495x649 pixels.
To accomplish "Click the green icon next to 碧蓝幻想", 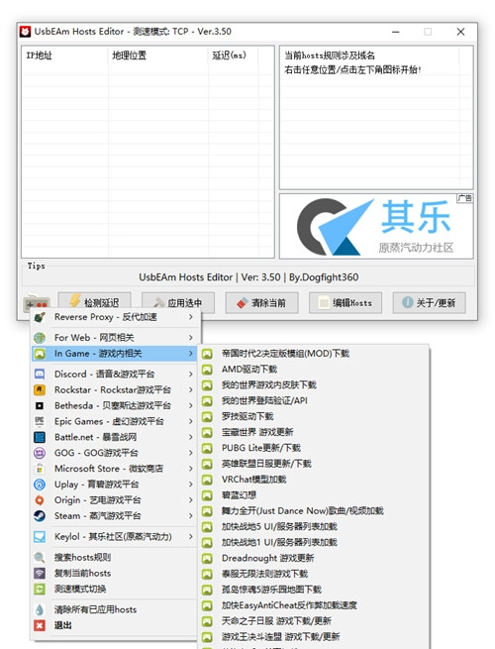I will [x=207, y=495].
